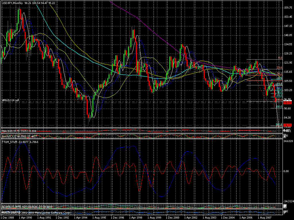Click the orange 23.6 Fibonacci level label
This screenshot has width=294, height=220.
point(279,68)
